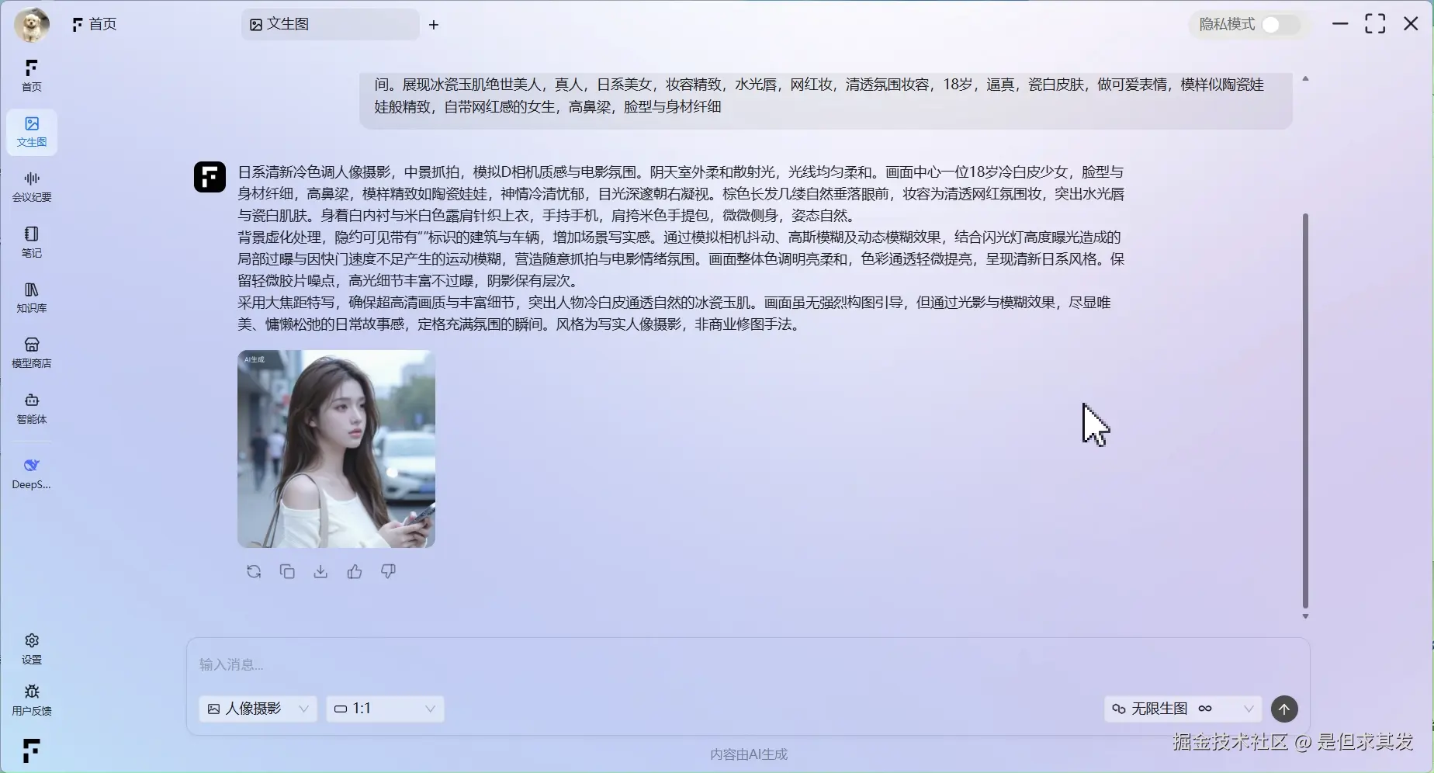1434x773 pixels.
Task: Click the send message arrow button
Action: tap(1283, 709)
